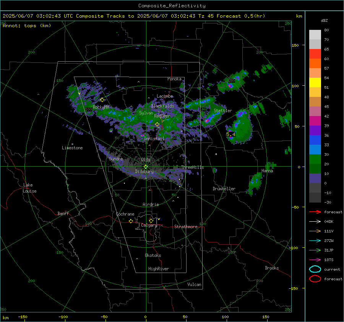Click the asterisk marker above Limestone
Screen dimensions: 344x322
[72, 144]
